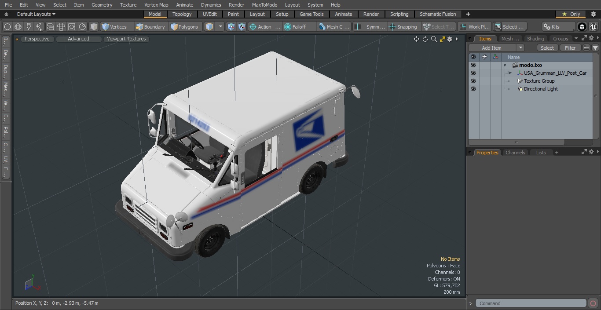
Task: Open the Perspective viewport type selector
Action: pyautogui.click(x=37, y=39)
